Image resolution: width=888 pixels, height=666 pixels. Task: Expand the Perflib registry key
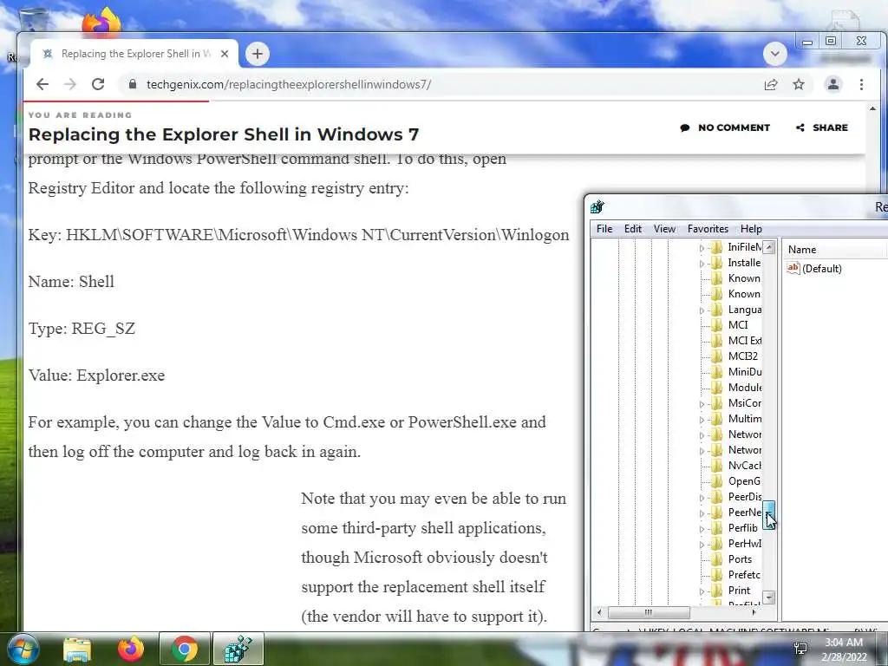[702, 529]
